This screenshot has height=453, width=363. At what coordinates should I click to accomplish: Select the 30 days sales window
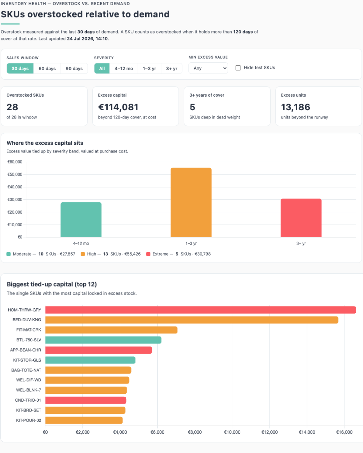20,68
